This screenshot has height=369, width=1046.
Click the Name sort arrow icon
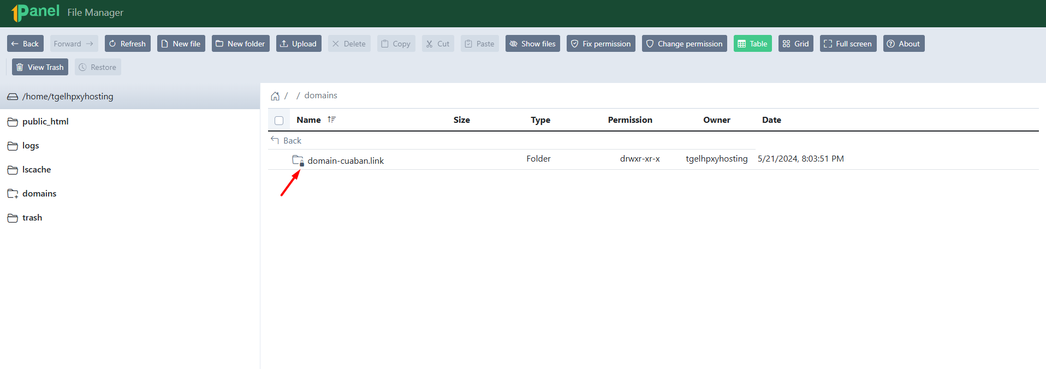(331, 120)
